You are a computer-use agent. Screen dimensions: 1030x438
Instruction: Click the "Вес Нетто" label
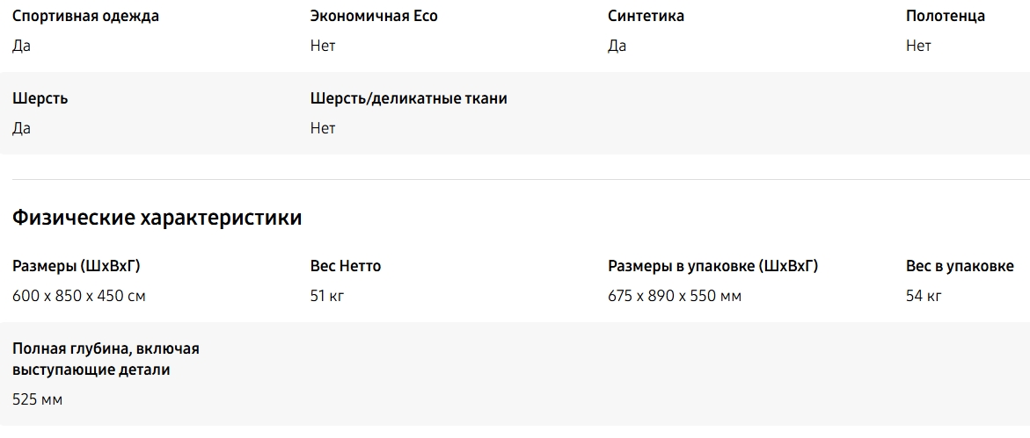point(346,266)
